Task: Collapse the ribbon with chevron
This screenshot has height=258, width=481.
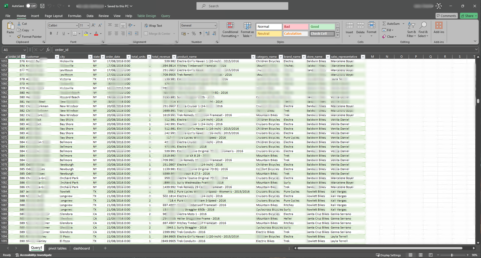Action: [475, 41]
